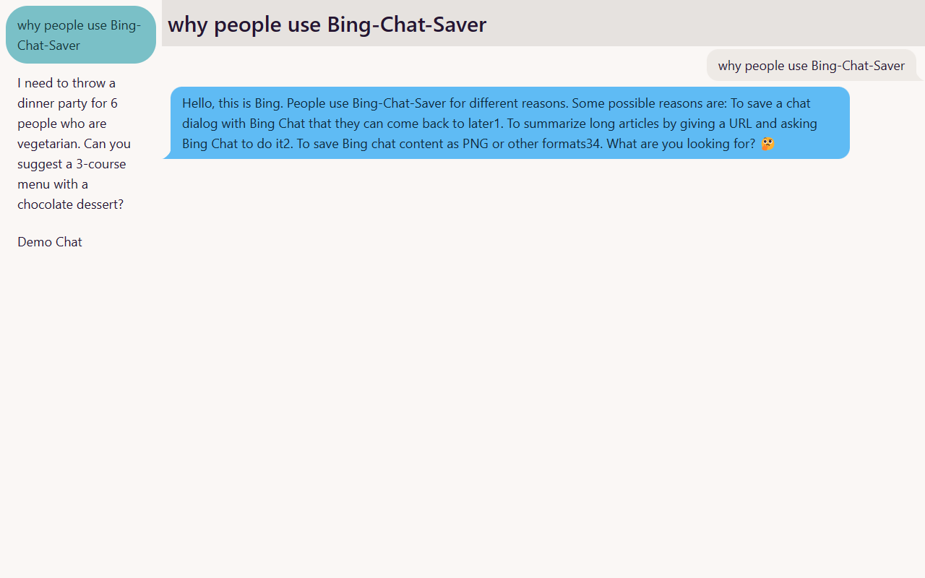Click citation 1 after the word "later"
This screenshot has width=925, height=578.
[498, 123]
